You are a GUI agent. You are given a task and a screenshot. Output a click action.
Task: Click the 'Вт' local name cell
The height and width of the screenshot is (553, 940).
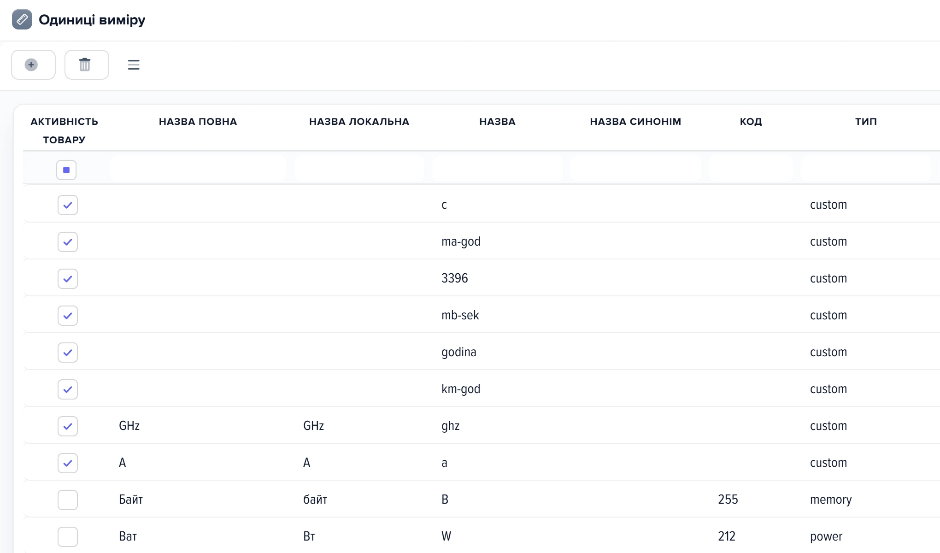click(309, 536)
